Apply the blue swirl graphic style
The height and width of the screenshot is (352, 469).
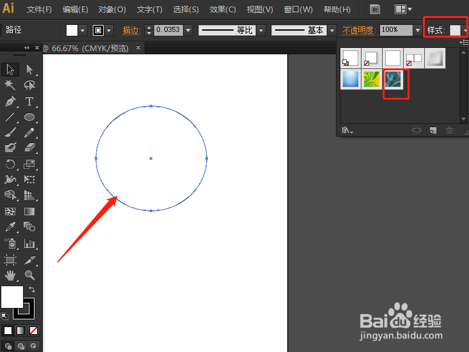click(393, 79)
